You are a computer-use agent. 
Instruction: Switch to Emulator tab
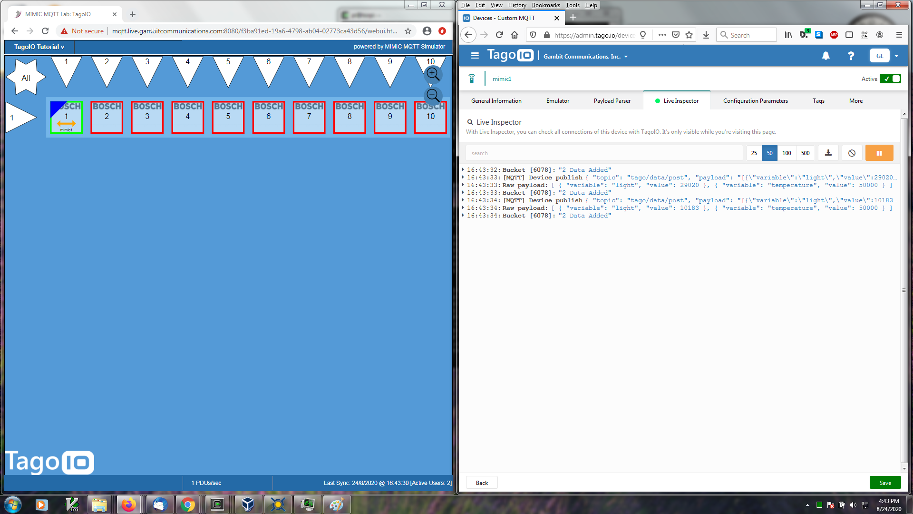point(558,101)
